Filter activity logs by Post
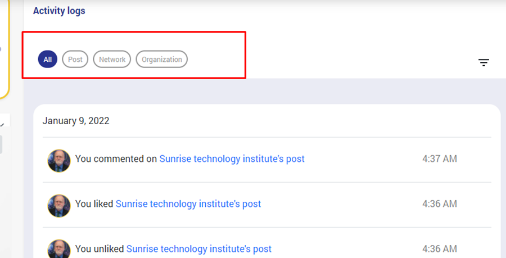Image resolution: width=506 pixels, height=258 pixels. coord(75,59)
